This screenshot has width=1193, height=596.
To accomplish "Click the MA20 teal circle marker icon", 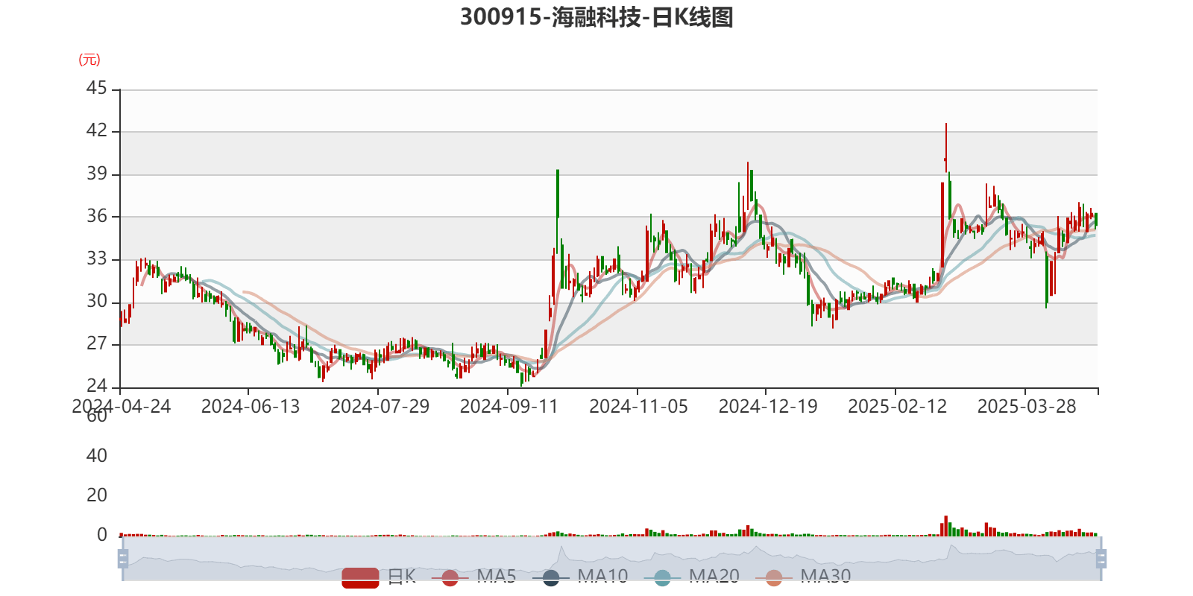I will [662, 577].
